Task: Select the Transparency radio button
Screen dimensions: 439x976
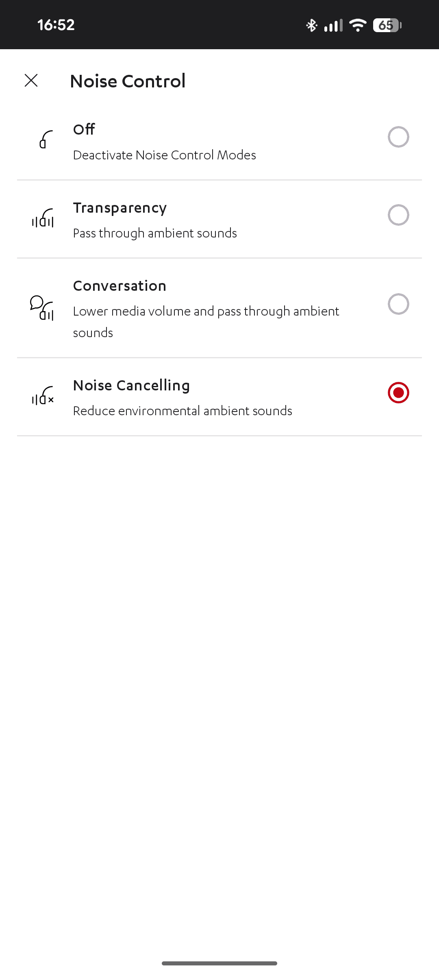Action: tap(398, 215)
